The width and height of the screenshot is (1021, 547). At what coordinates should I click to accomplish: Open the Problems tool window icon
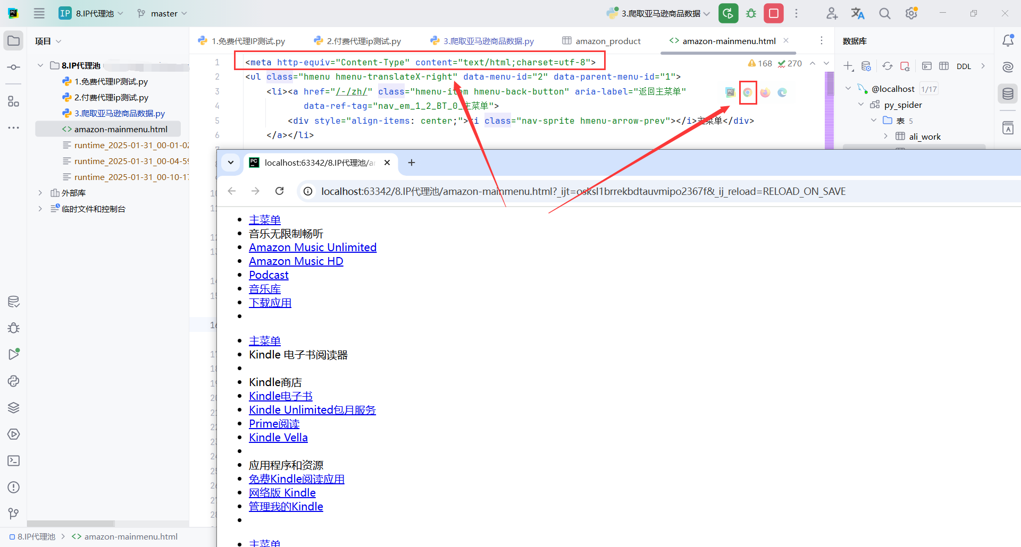pyautogui.click(x=13, y=487)
